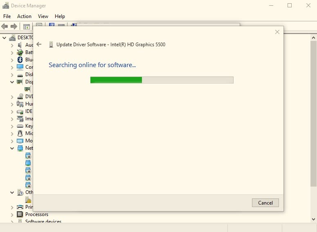This screenshot has width=317, height=232.
Task: Select the mouse devices category icon
Action: pos(20,133)
